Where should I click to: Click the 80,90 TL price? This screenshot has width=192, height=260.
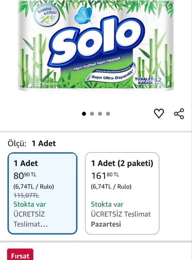[24, 175]
